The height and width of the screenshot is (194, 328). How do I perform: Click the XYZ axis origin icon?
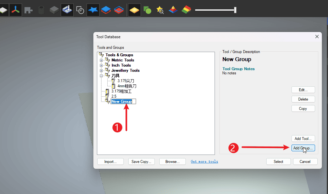coord(15,10)
